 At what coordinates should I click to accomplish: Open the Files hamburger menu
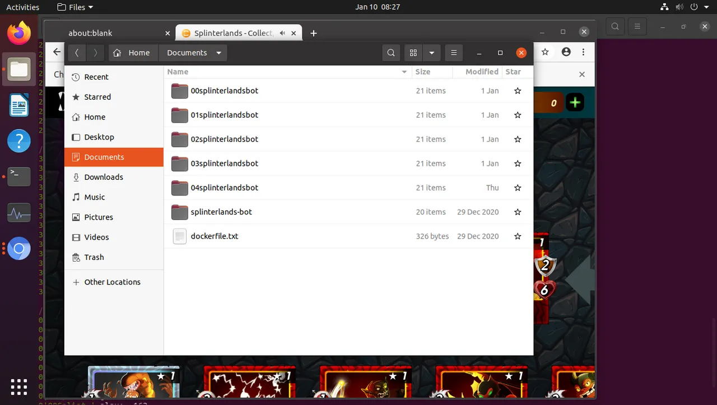[x=454, y=53]
